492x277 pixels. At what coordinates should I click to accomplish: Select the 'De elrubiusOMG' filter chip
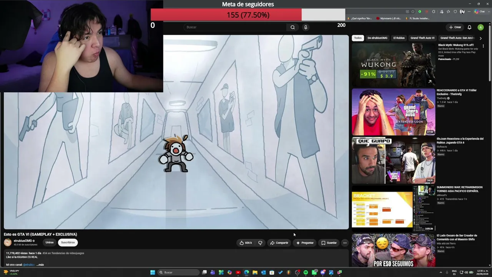coord(377,38)
